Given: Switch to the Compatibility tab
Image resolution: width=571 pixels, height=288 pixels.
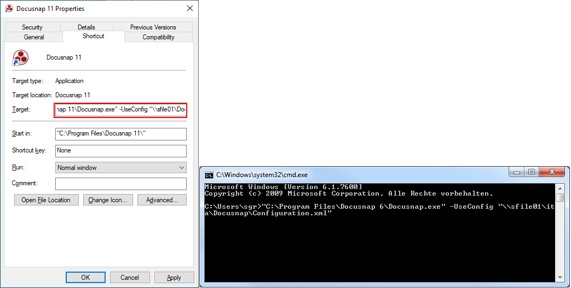Looking at the screenshot, I should tap(158, 37).
